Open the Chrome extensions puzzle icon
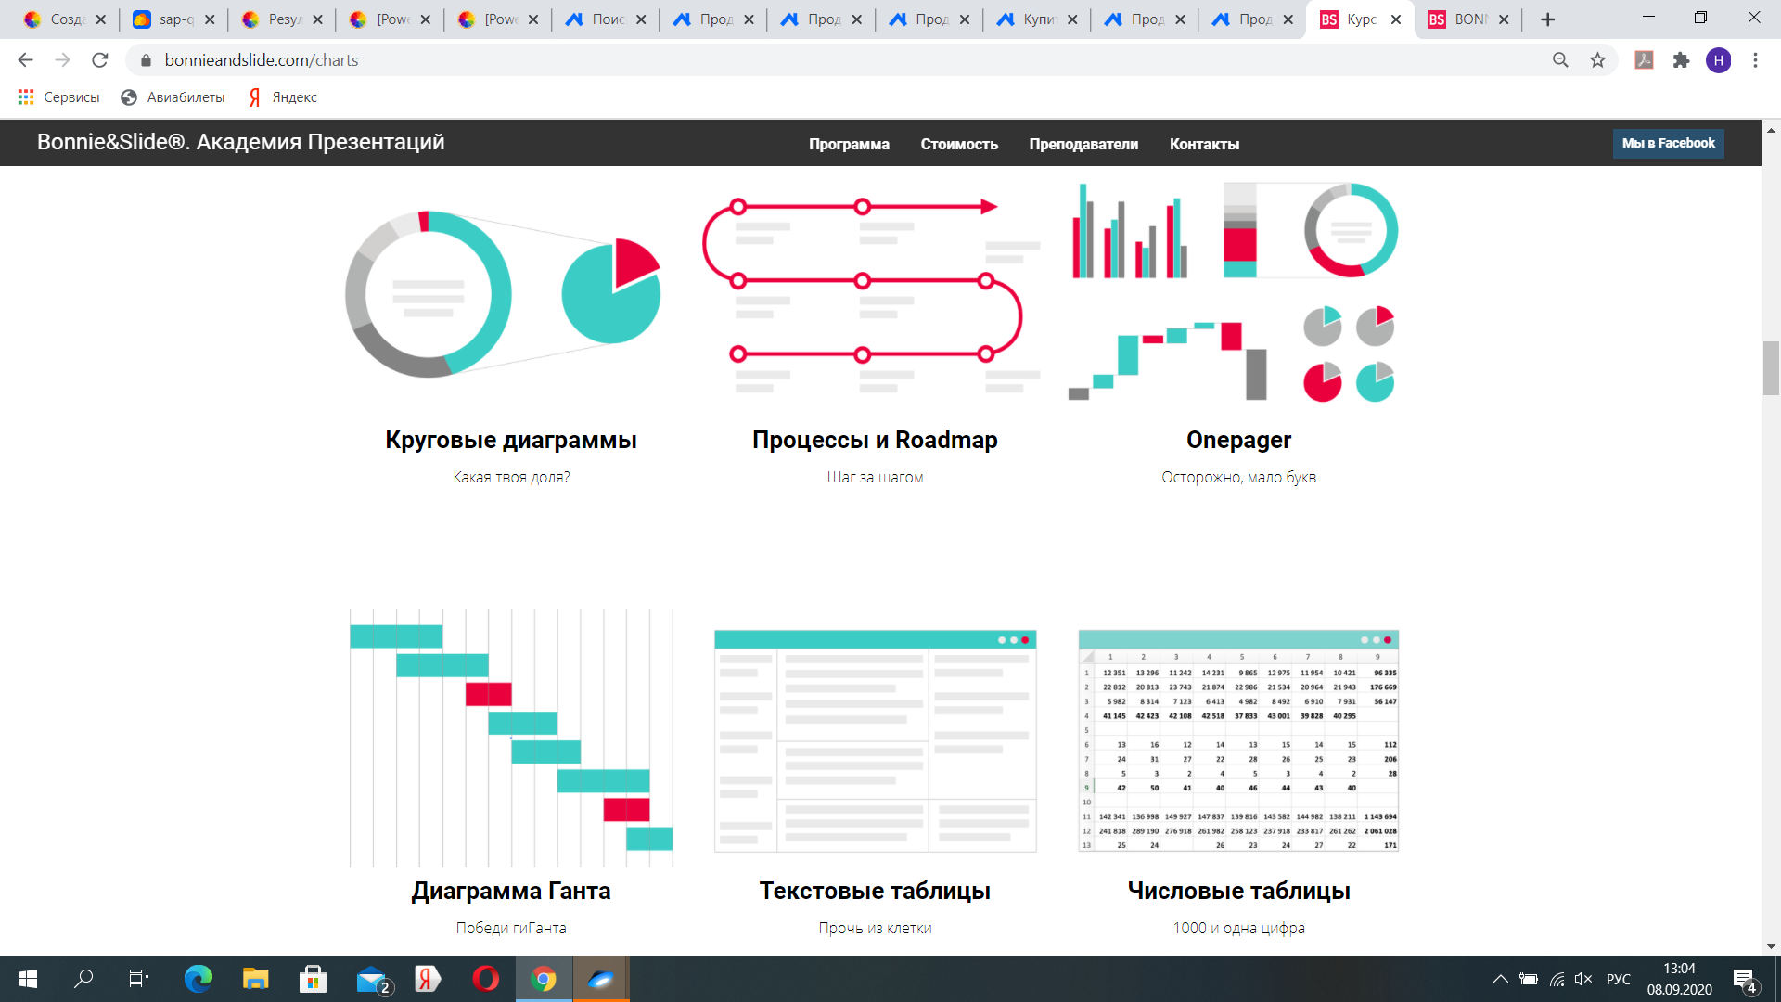This screenshot has height=1002, width=1781. pyautogui.click(x=1681, y=60)
